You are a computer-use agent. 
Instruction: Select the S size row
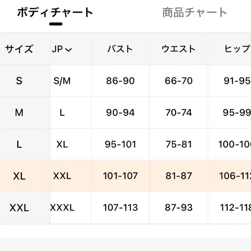point(19,81)
